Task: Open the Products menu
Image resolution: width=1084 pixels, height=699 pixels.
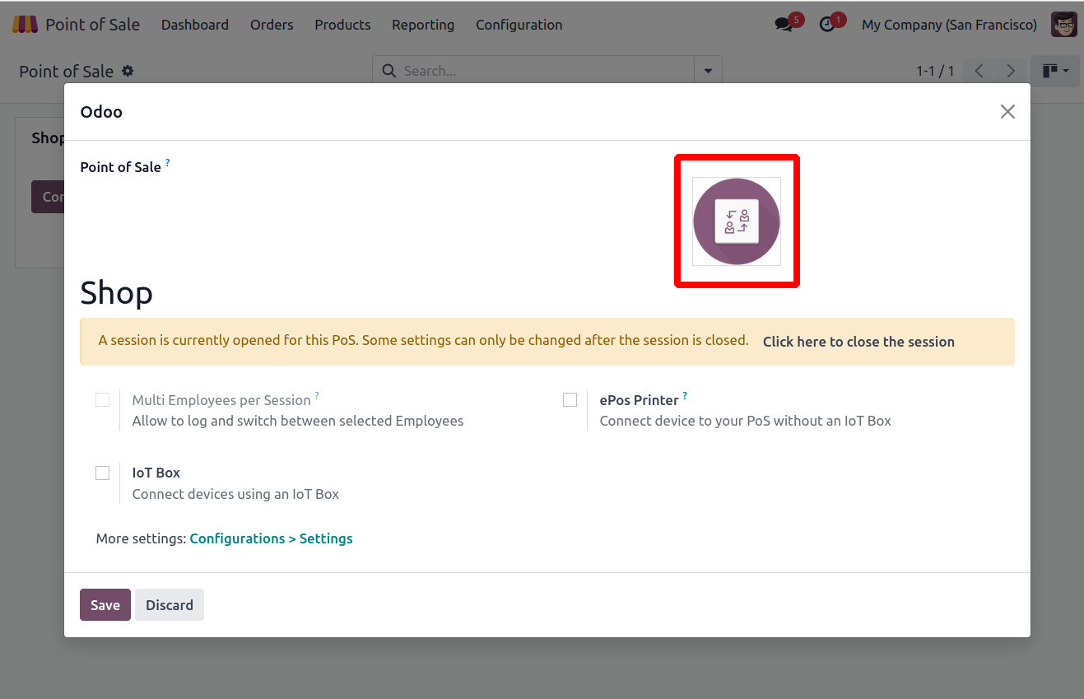Action: [342, 25]
